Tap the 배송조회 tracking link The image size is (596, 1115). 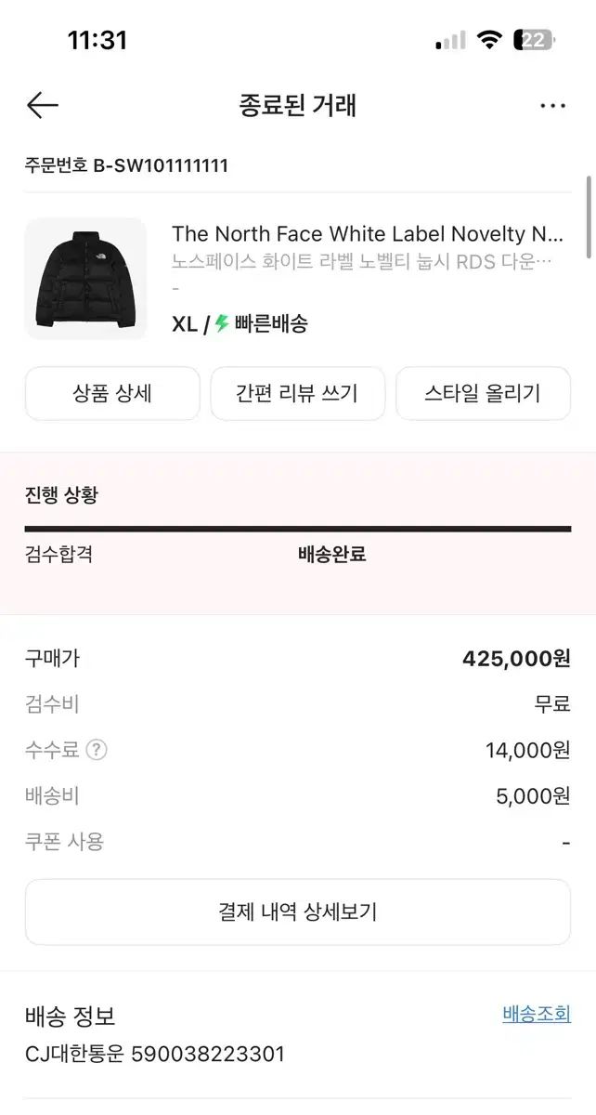coord(537,1013)
